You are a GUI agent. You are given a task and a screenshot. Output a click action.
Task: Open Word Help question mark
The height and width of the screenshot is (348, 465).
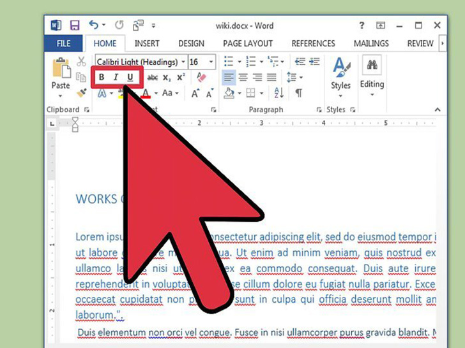362,25
